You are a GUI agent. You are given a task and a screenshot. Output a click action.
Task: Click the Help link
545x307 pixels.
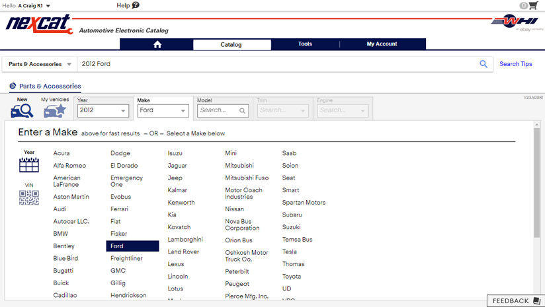pyautogui.click(x=123, y=5)
